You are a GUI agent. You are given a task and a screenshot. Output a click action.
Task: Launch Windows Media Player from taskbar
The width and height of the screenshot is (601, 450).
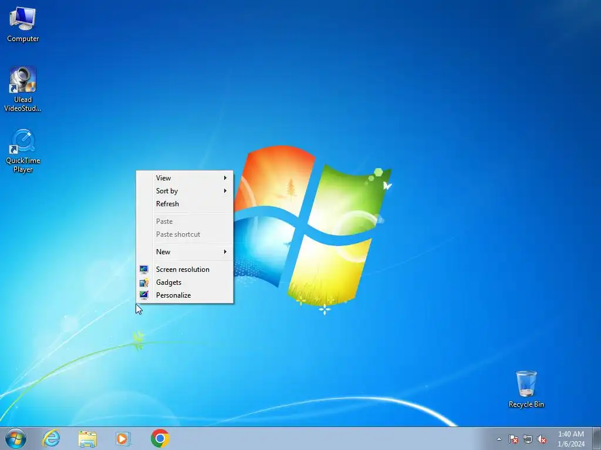click(x=123, y=438)
